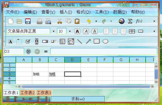Expand format toolbar overflow arrow
The height and width of the screenshot is (105, 162).
154,31
